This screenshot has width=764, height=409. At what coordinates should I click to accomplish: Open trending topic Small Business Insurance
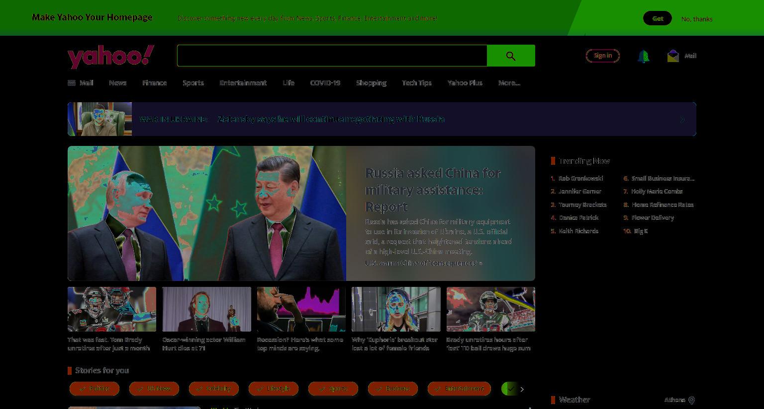click(663, 178)
